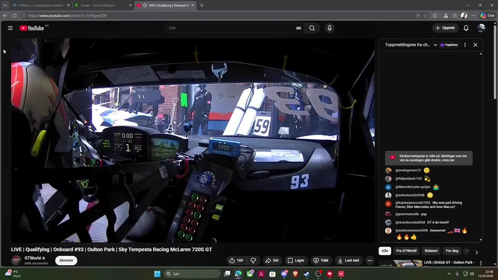Image resolution: width=498 pixels, height=280 pixels.
Task: Open the YouTube hamburger guide menu
Action: tap(11, 28)
